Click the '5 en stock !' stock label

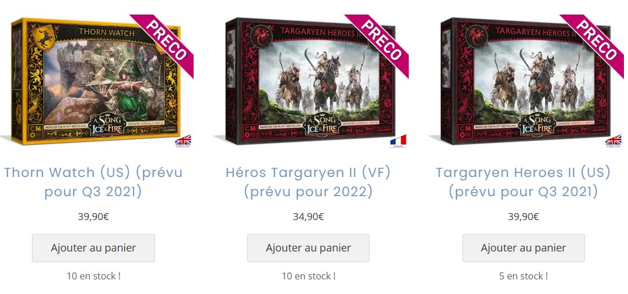click(x=524, y=276)
